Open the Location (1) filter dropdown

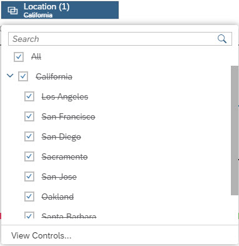tap(60, 10)
